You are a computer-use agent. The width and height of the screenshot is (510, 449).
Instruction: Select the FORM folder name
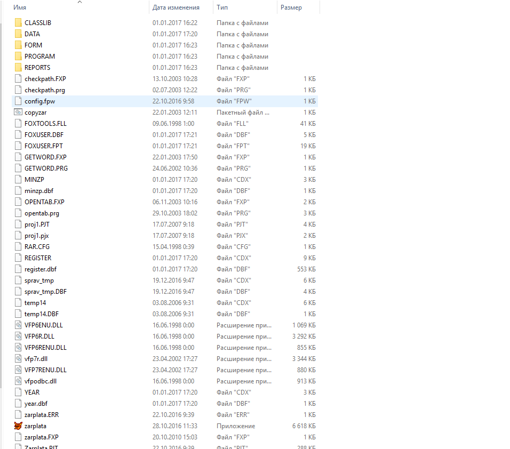(33, 45)
